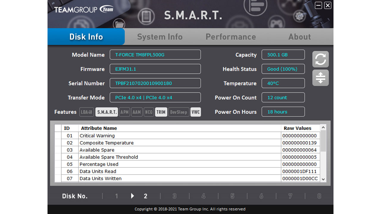Click the AAM feature badge
The width and height of the screenshot is (381, 214).
137,112
